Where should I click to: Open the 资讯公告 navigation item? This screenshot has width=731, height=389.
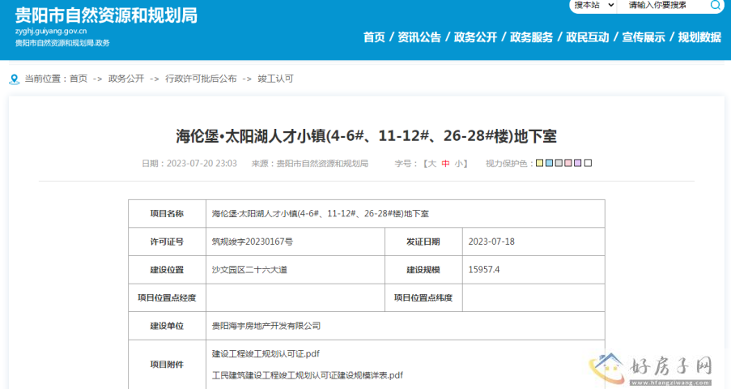(419, 37)
